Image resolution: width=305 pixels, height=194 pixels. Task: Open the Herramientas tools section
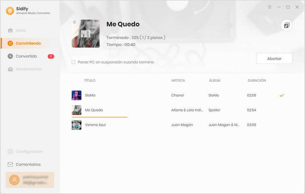25,69
